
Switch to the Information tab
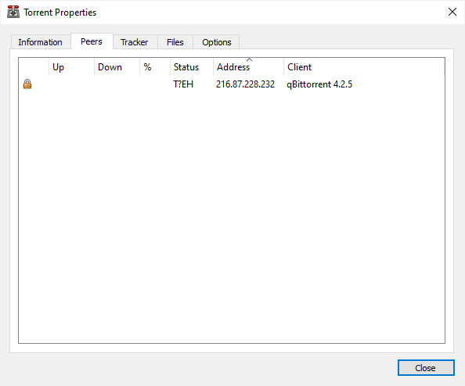tap(41, 42)
